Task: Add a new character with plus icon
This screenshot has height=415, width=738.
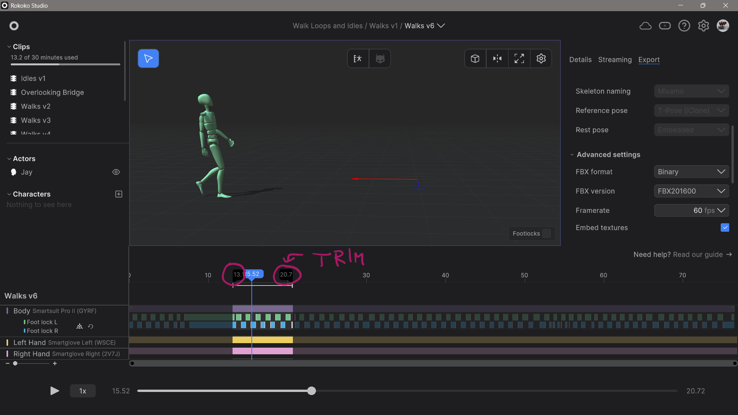Action: [119, 194]
